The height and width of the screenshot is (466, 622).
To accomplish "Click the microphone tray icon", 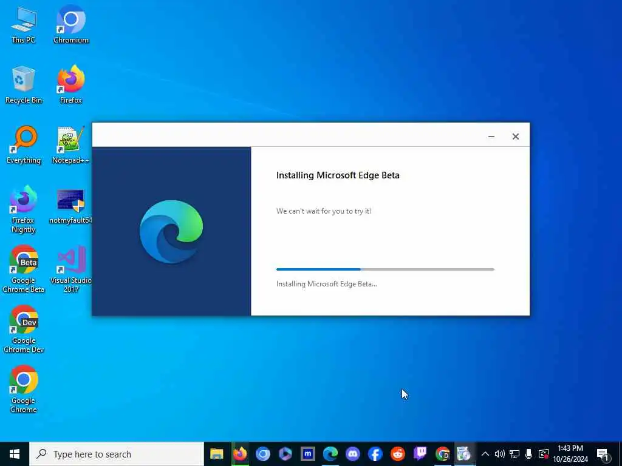I will click(x=529, y=454).
